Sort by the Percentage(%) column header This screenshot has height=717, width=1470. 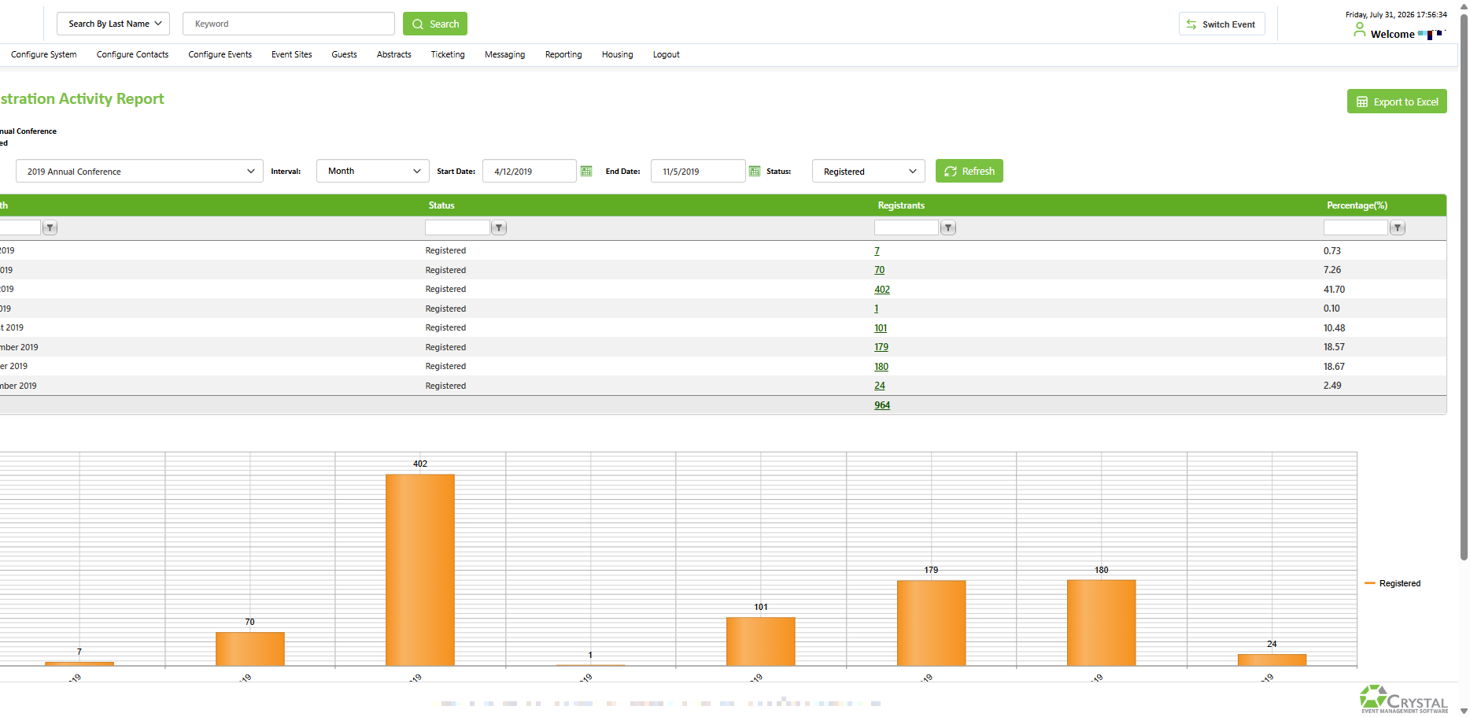click(x=1357, y=205)
